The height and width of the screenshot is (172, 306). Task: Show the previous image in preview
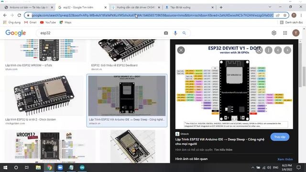278,50
